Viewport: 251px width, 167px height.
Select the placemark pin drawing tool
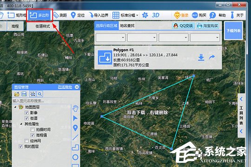(75, 128)
